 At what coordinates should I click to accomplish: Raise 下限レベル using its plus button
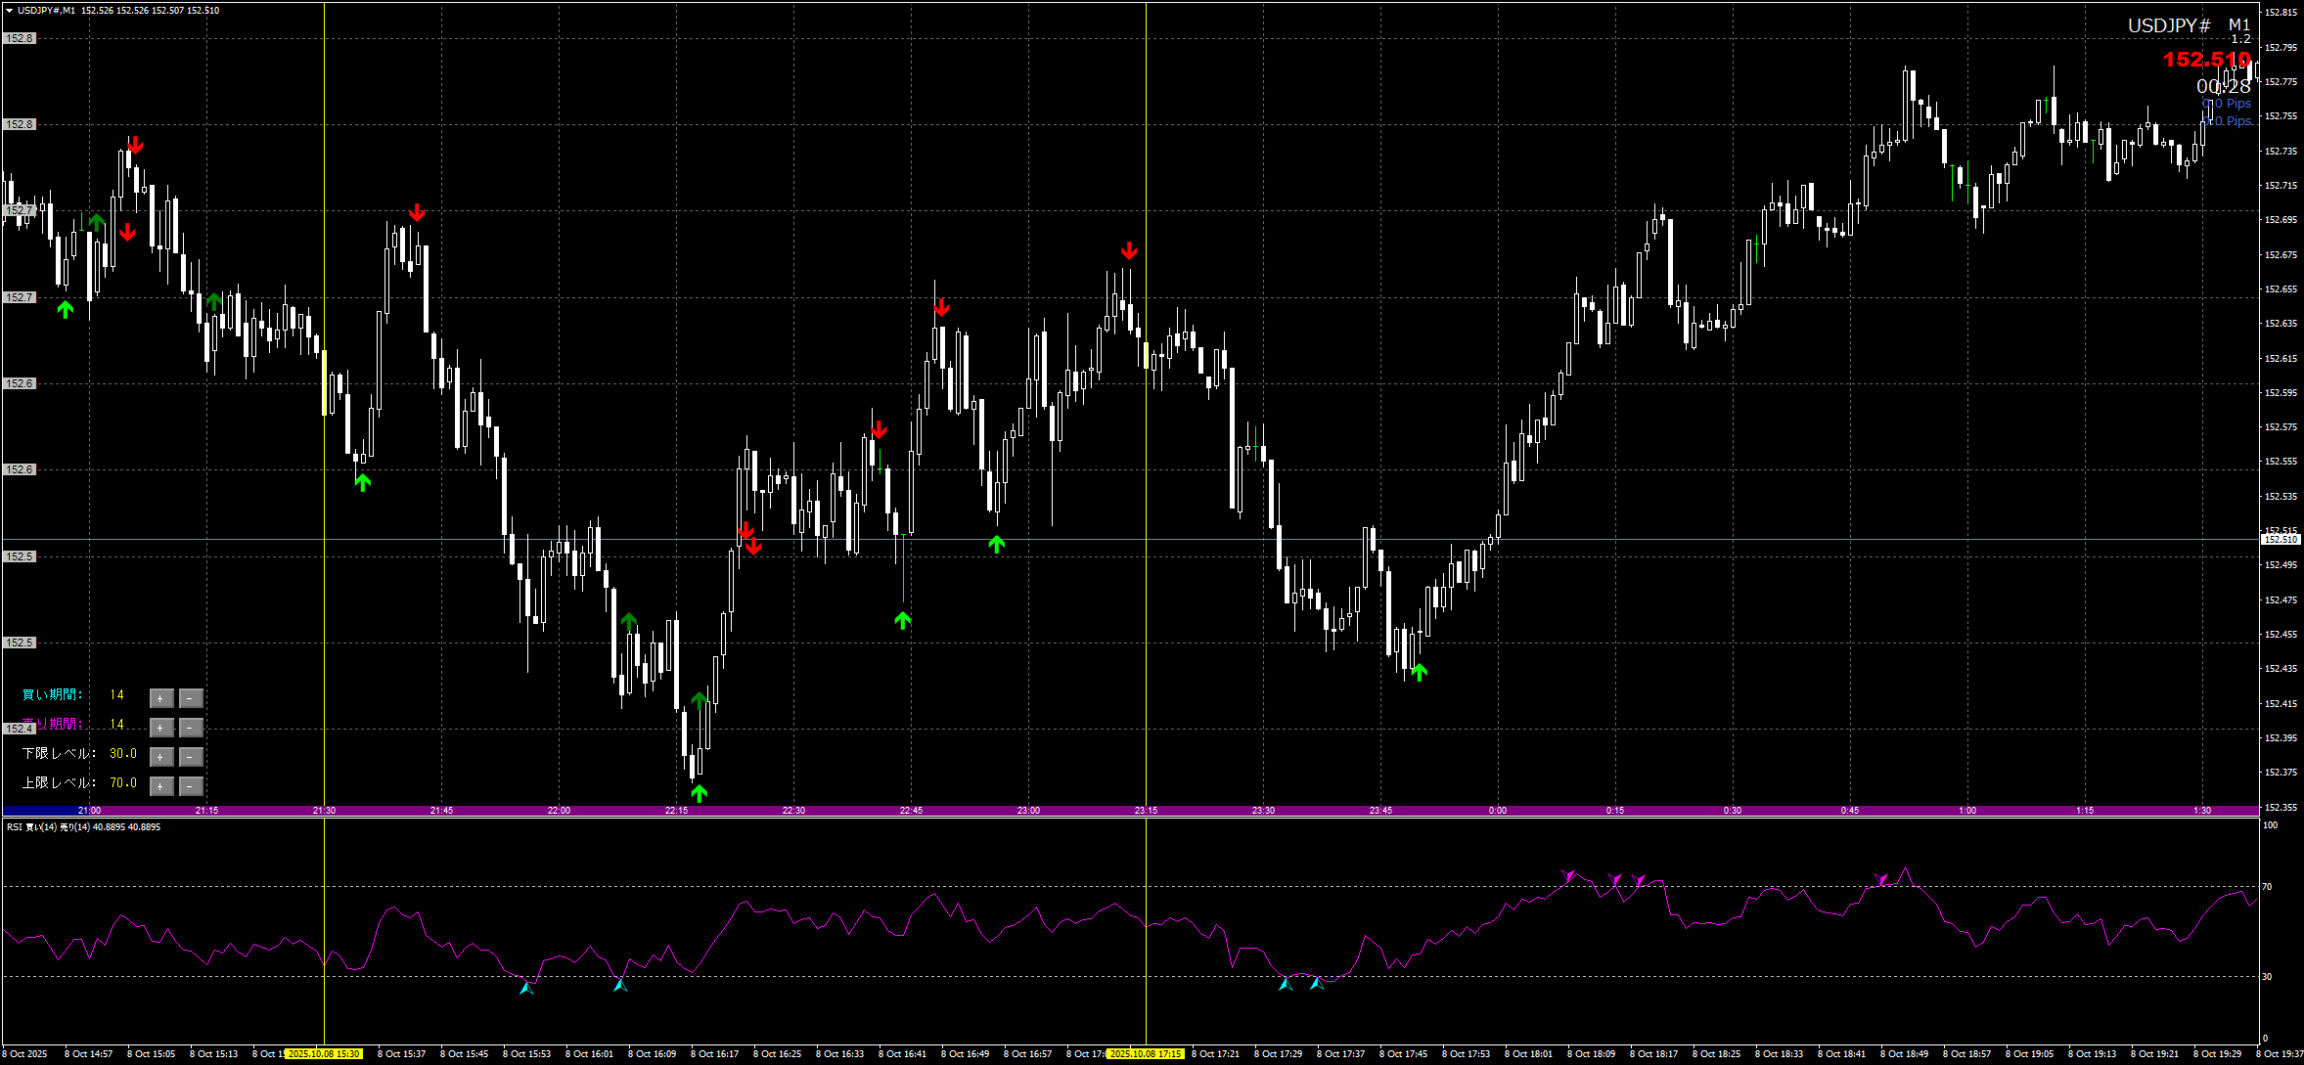tap(161, 757)
